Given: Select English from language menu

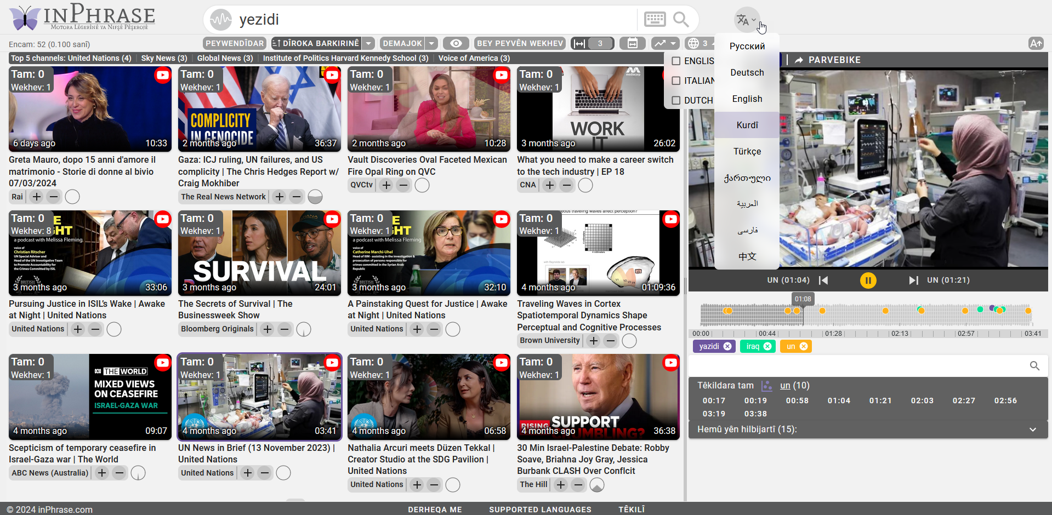Looking at the screenshot, I should click(747, 99).
